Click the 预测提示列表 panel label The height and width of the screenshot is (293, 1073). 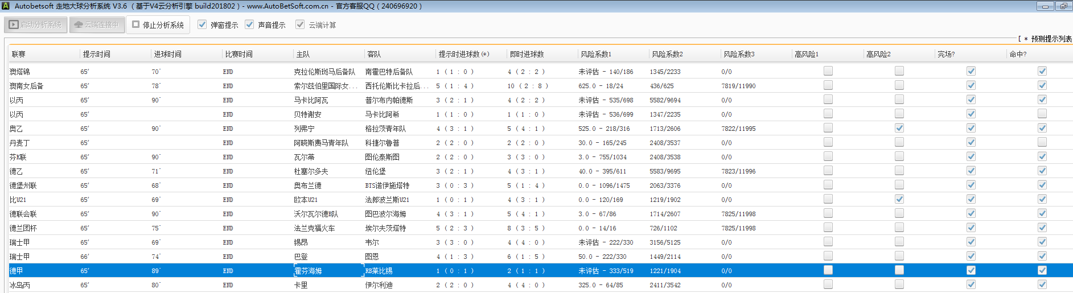click(1051, 39)
